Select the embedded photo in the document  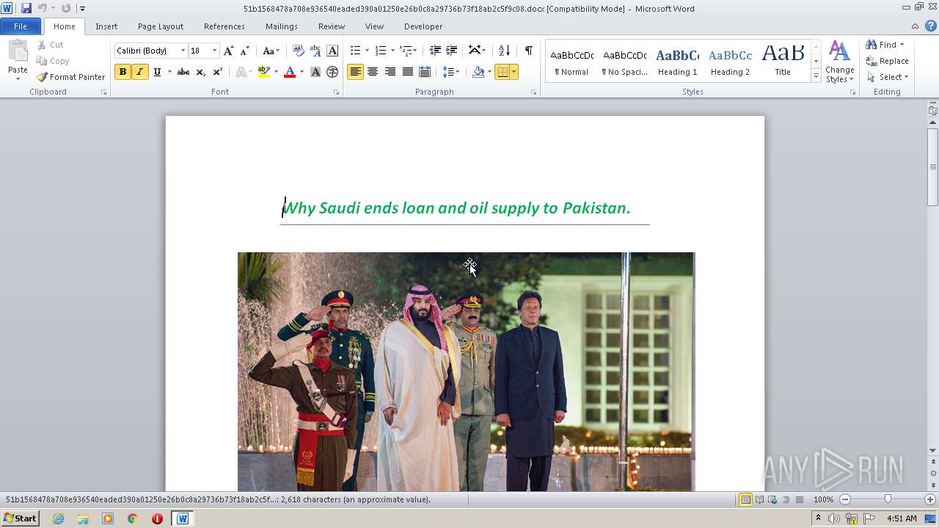466,372
